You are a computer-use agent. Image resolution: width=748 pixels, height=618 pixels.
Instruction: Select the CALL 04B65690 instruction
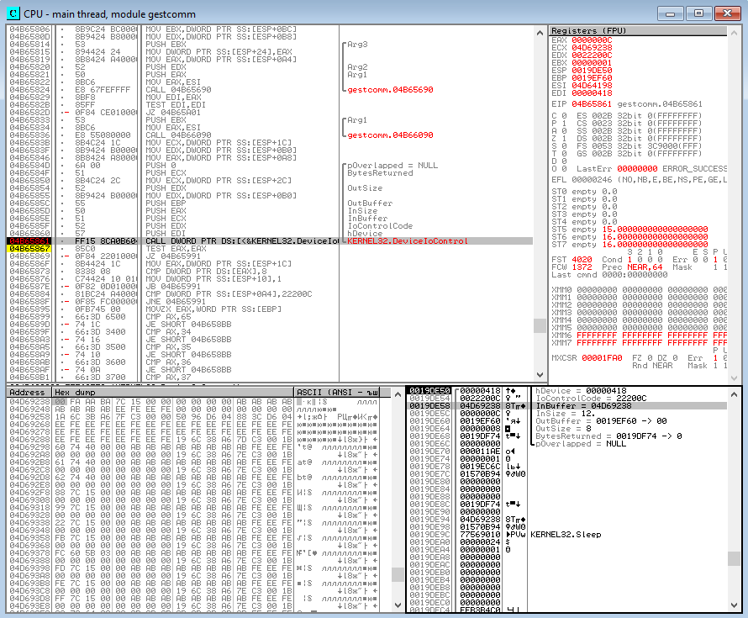click(x=270, y=90)
